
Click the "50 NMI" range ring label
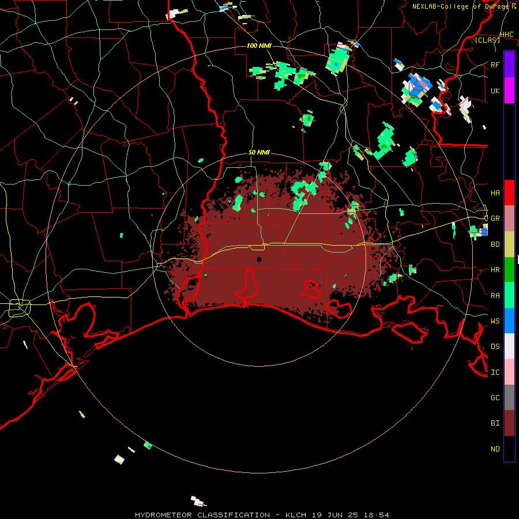(259, 153)
